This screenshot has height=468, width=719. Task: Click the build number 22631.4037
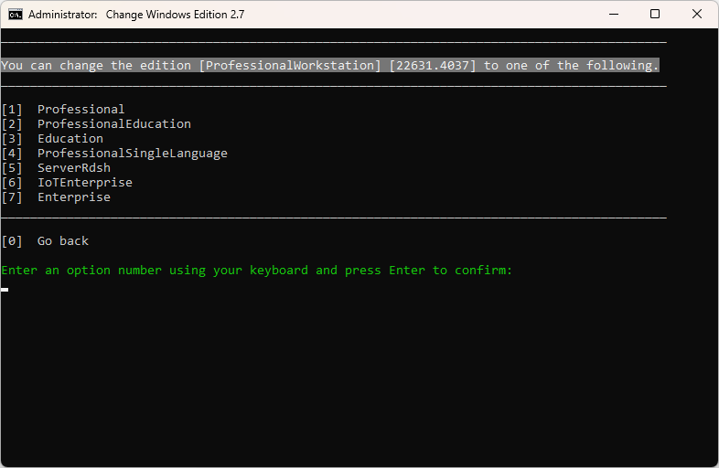[432, 66]
